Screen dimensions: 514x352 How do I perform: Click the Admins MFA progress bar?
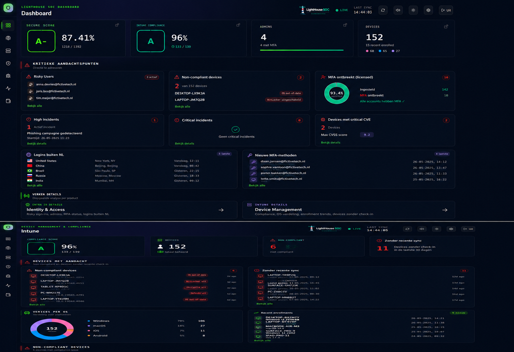pos(302,50)
